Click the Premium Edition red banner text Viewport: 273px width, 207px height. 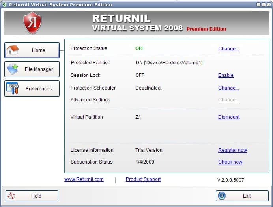click(206, 29)
